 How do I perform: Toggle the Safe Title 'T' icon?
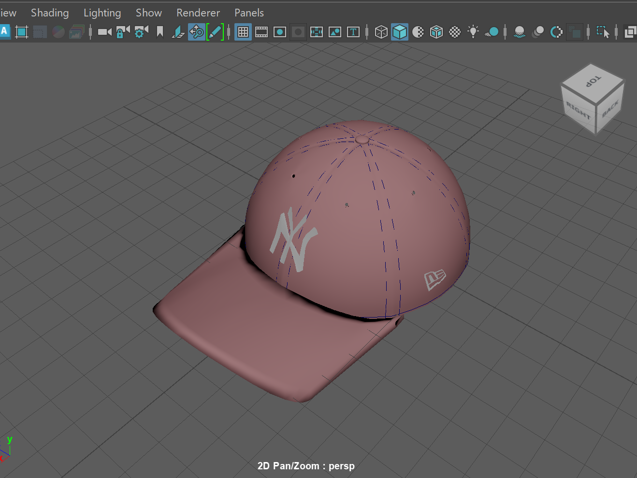point(353,32)
